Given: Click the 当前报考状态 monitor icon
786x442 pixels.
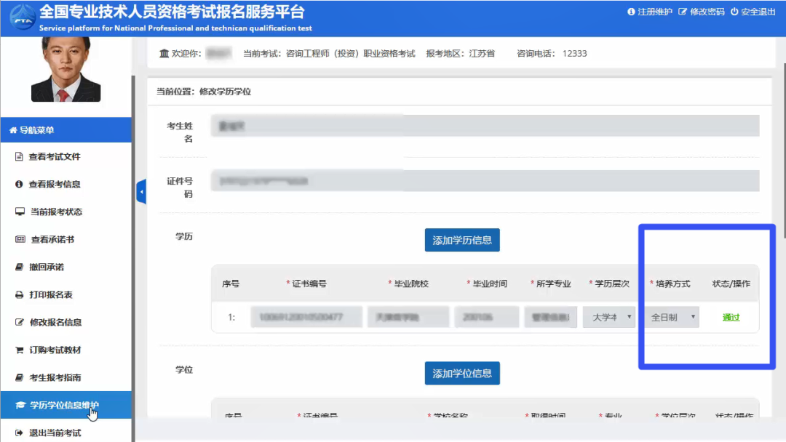Looking at the screenshot, I should 20,212.
